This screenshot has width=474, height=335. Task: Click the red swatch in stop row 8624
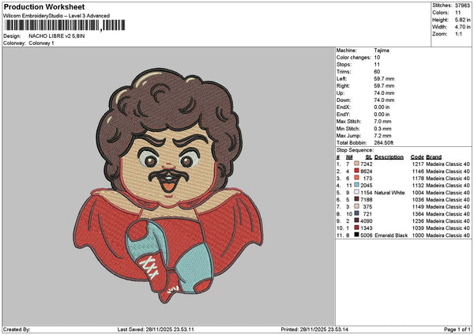(x=357, y=171)
